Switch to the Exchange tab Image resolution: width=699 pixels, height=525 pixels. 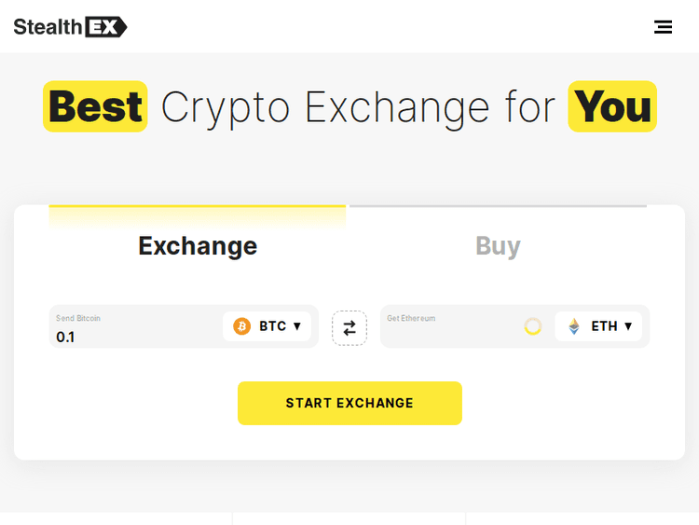point(198,245)
